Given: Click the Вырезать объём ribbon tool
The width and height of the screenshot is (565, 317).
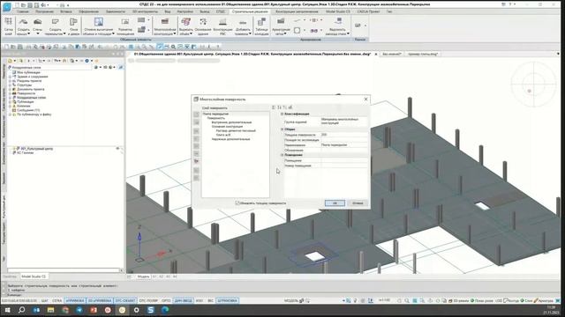Looking at the screenshot, I should (186, 26).
